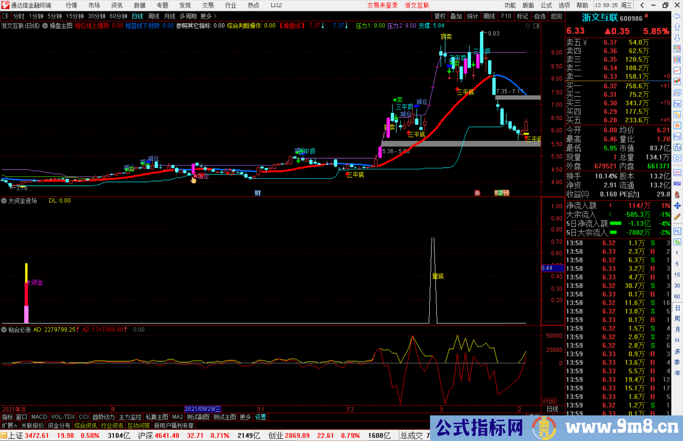Image resolution: width=683 pixels, height=441 pixels.
Task: Click the 2021/09/29 date marker on timeline
Action: pos(202,409)
